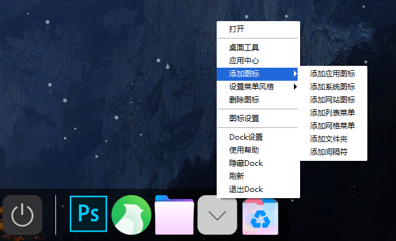Select 添加列表菜单 submenu entry
396x241 pixels.
[x=333, y=113]
